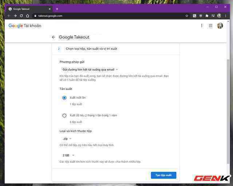Screen dimensions: 233x186
Task: Click the extension icon next to the star
Action: pyautogui.click(x=194, y=16)
